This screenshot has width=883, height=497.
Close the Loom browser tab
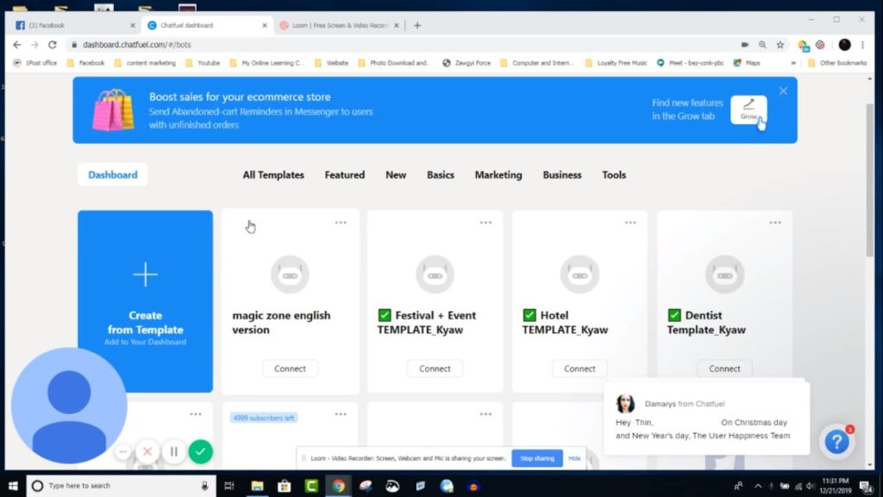coord(397,25)
